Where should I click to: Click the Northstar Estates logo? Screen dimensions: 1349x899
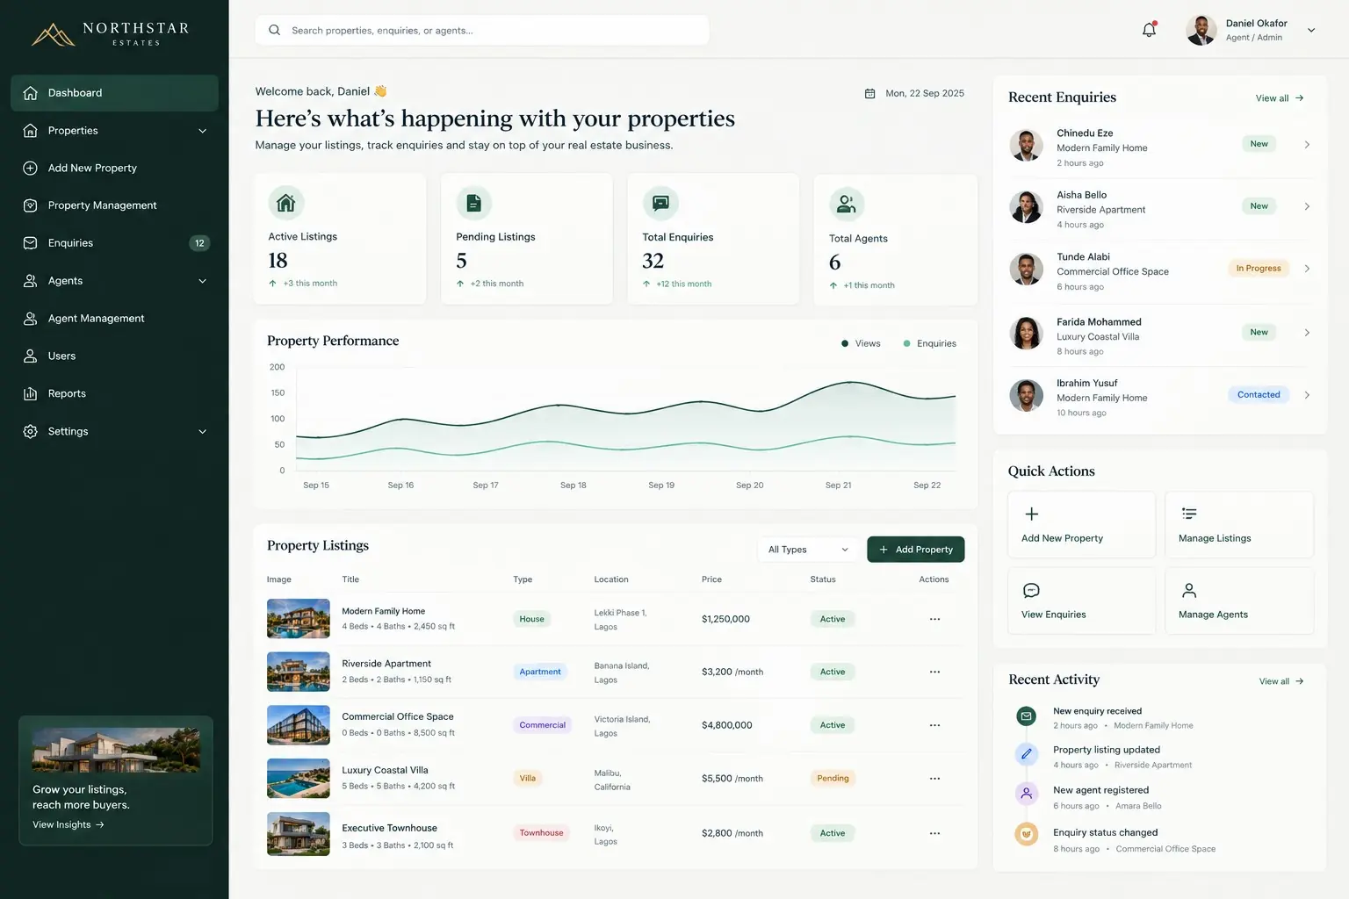[x=111, y=33]
